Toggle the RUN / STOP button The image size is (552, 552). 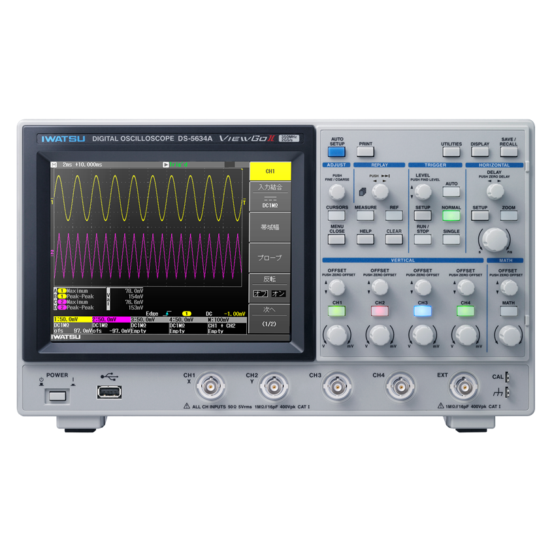click(423, 239)
